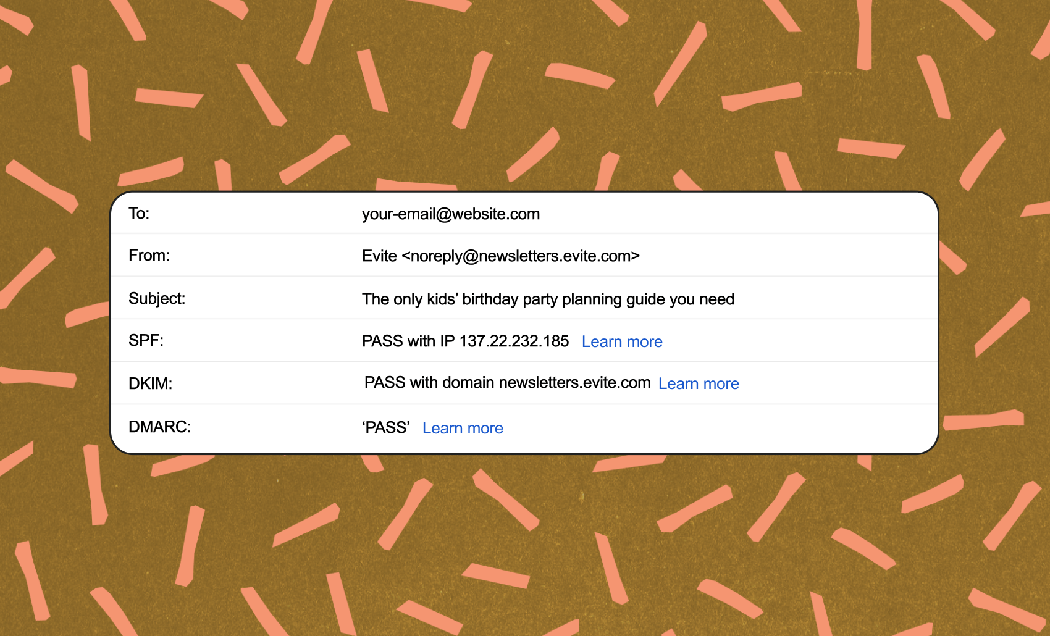Viewport: 1050px width, 636px height.
Task: Click the "Subject:" field label
Action: pyautogui.click(x=157, y=298)
